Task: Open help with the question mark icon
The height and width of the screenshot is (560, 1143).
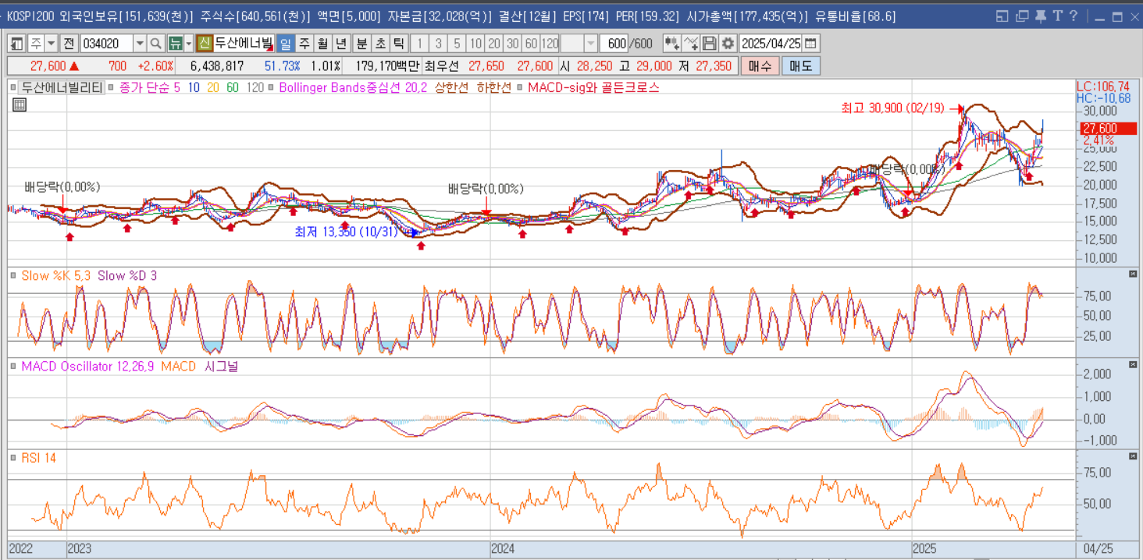Action: pyautogui.click(x=1074, y=16)
